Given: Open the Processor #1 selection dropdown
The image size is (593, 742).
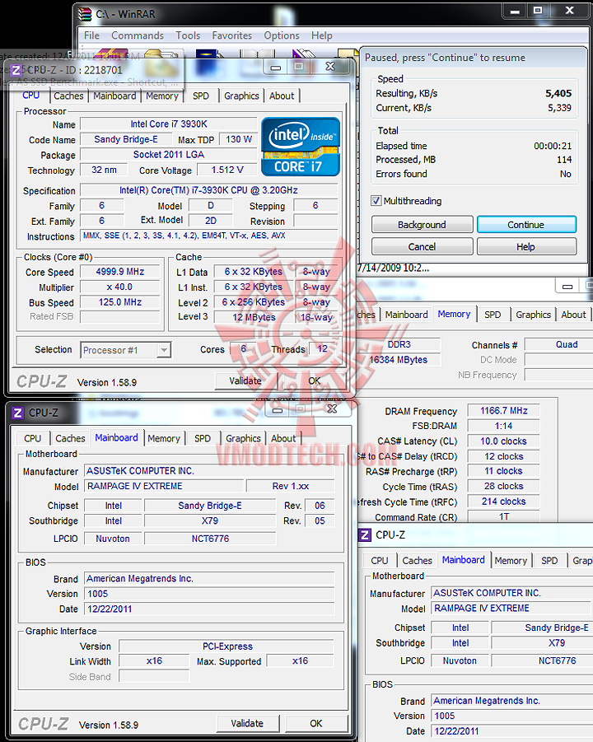Looking at the screenshot, I should pos(164,350).
